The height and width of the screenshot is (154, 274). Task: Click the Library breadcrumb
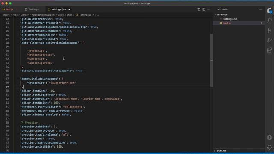(x=25, y=15)
